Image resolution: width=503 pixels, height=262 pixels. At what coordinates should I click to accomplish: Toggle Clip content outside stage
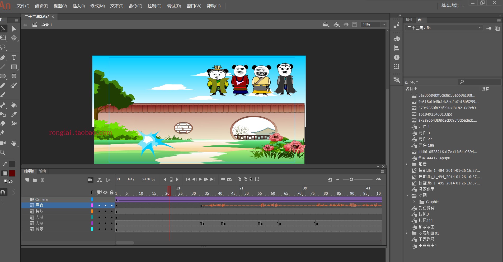click(x=355, y=25)
